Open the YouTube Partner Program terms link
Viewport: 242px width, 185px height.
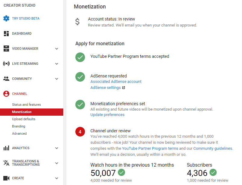[150, 149]
